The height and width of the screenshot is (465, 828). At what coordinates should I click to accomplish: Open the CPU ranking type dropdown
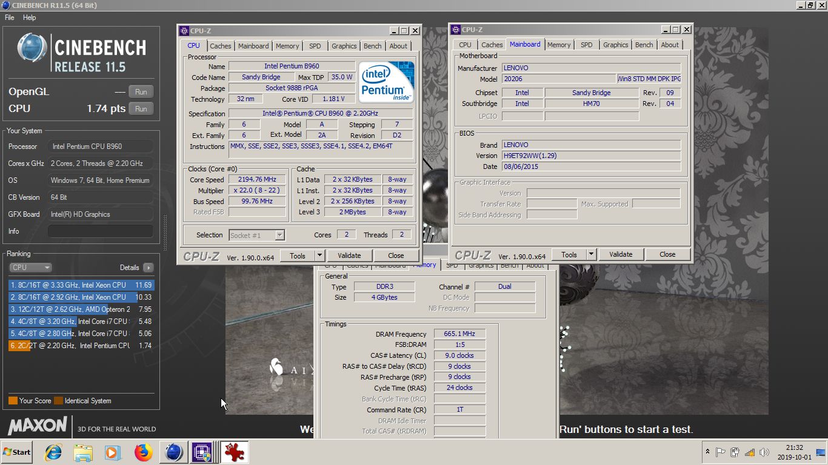click(x=30, y=268)
